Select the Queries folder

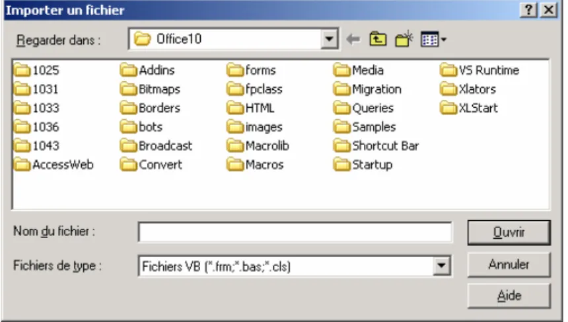pos(364,108)
